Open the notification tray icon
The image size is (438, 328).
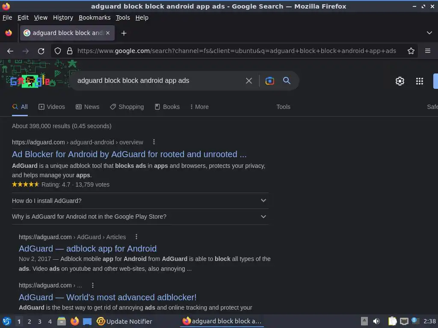pyautogui.click(x=415, y=321)
